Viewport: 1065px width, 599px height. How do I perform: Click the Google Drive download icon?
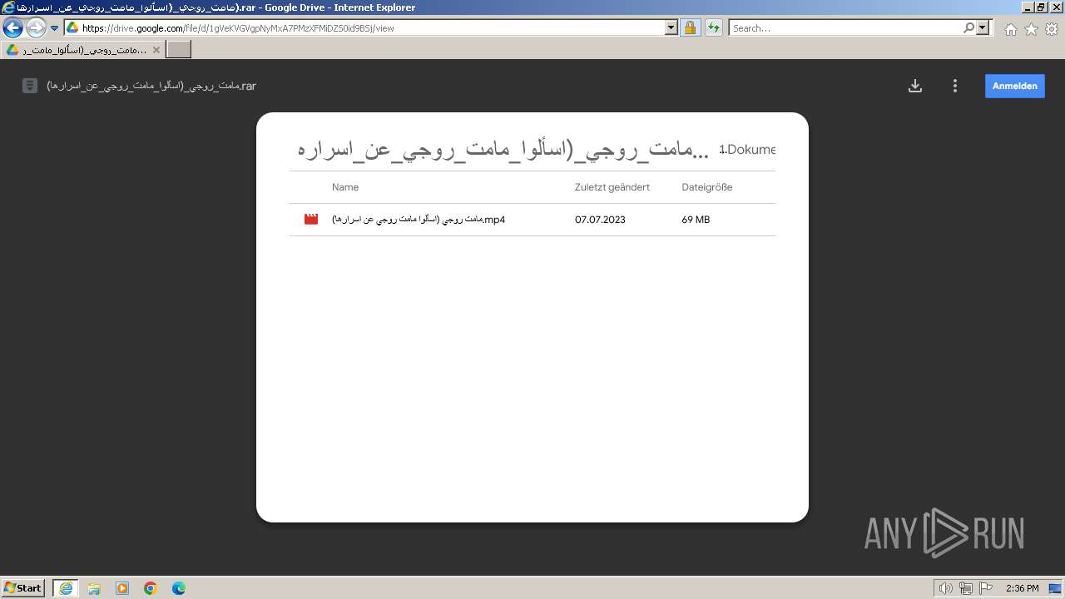coord(915,86)
